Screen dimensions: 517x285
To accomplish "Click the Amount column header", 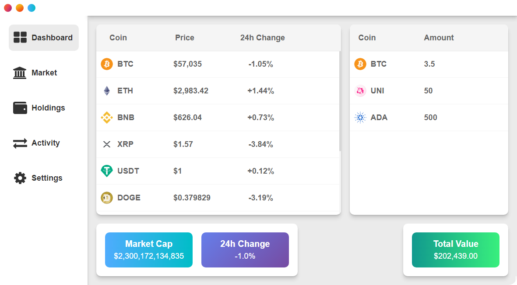I will pos(439,38).
